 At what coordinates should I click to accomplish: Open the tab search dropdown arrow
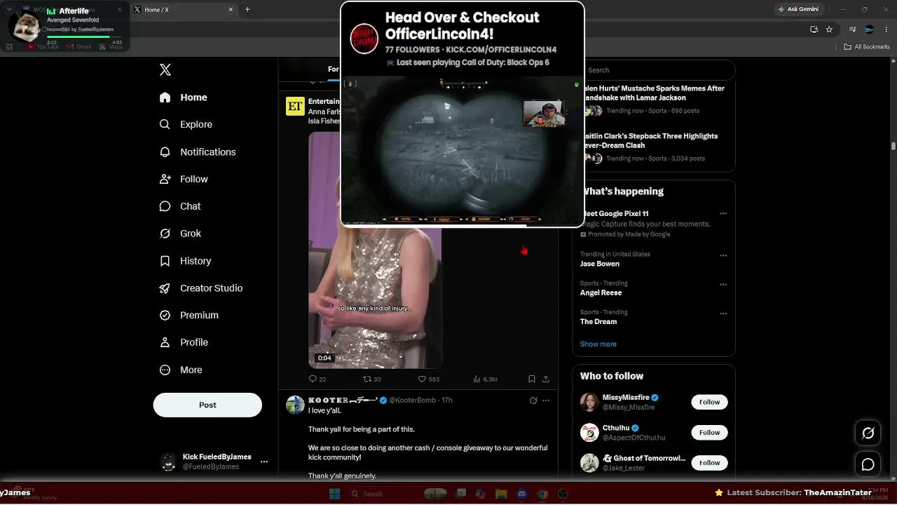[8, 10]
